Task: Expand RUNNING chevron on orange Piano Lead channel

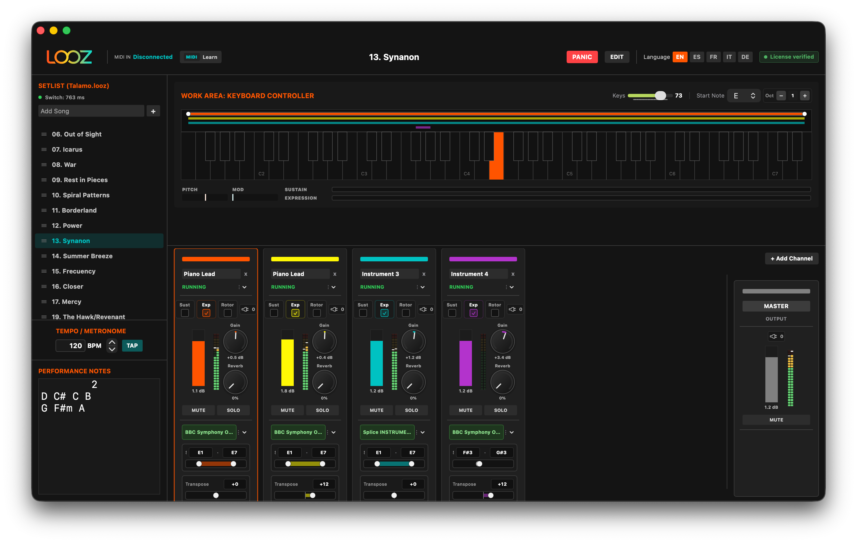Action: [244, 287]
